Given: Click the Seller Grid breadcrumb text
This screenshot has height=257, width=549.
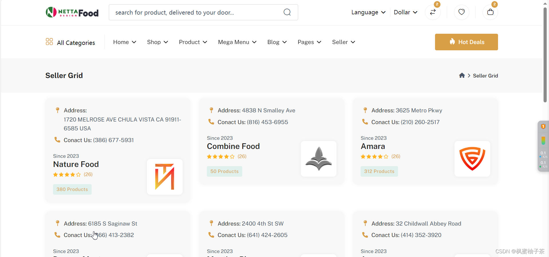Looking at the screenshot, I should pos(485,75).
